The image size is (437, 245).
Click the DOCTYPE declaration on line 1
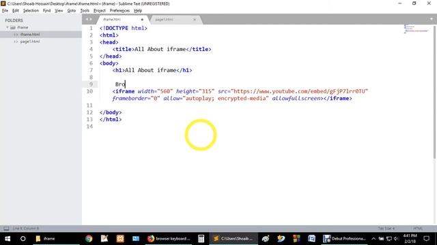coord(124,29)
